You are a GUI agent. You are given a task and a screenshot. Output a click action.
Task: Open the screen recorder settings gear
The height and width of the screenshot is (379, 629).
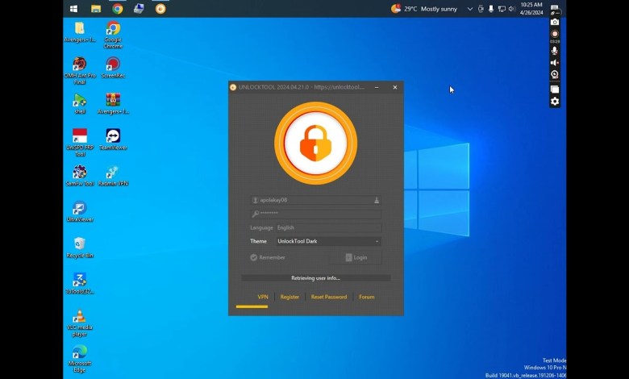pos(555,102)
